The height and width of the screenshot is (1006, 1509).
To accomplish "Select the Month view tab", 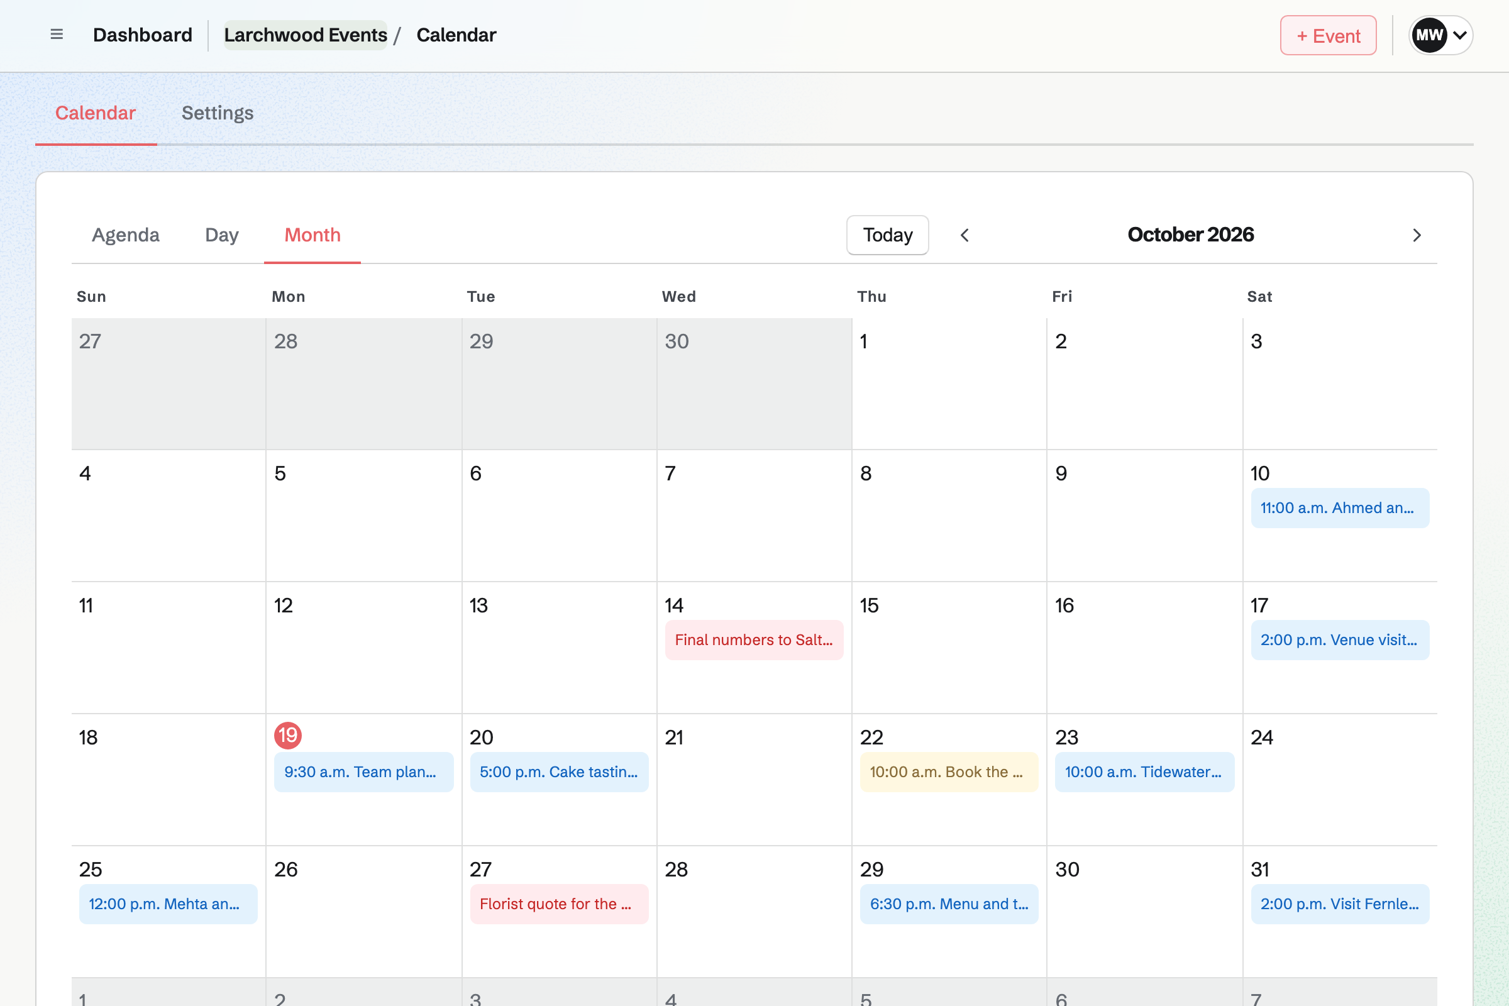I will [312, 235].
